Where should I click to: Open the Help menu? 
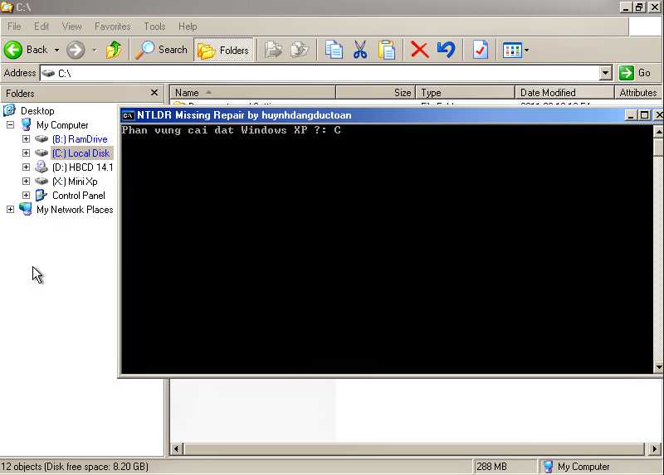coord(188,27)
